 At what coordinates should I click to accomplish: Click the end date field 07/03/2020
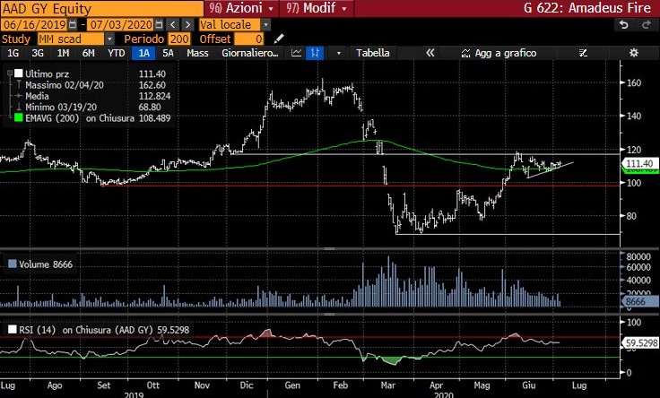point(121,24)
